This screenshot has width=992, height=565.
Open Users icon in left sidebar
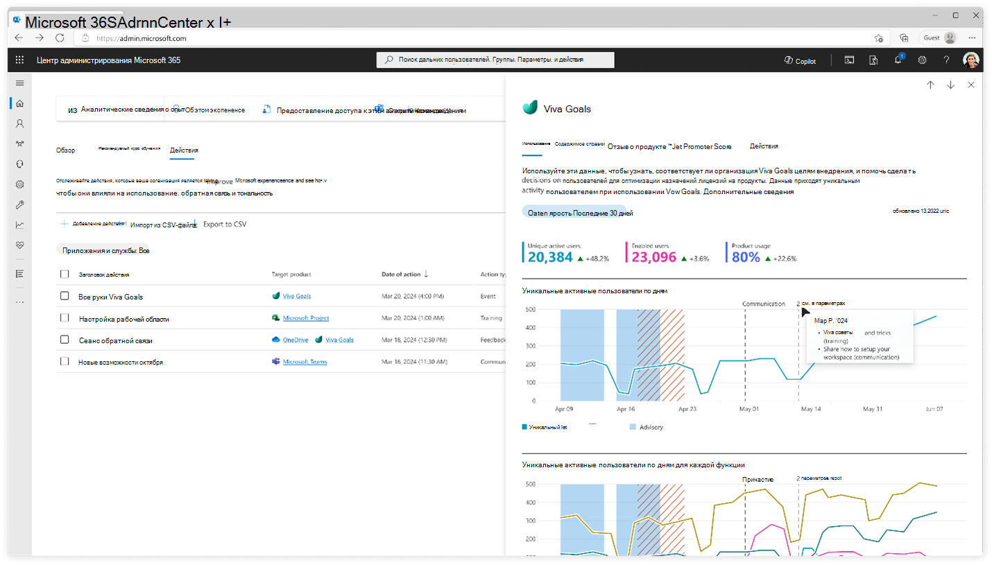[x=19, y=123]
